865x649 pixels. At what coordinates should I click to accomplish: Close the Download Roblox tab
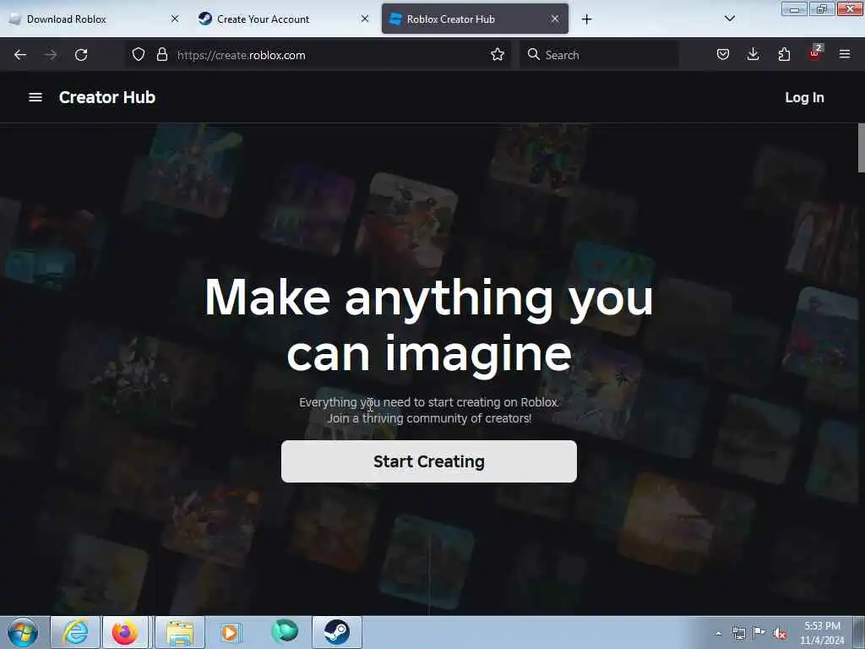(x=175, y=19)
